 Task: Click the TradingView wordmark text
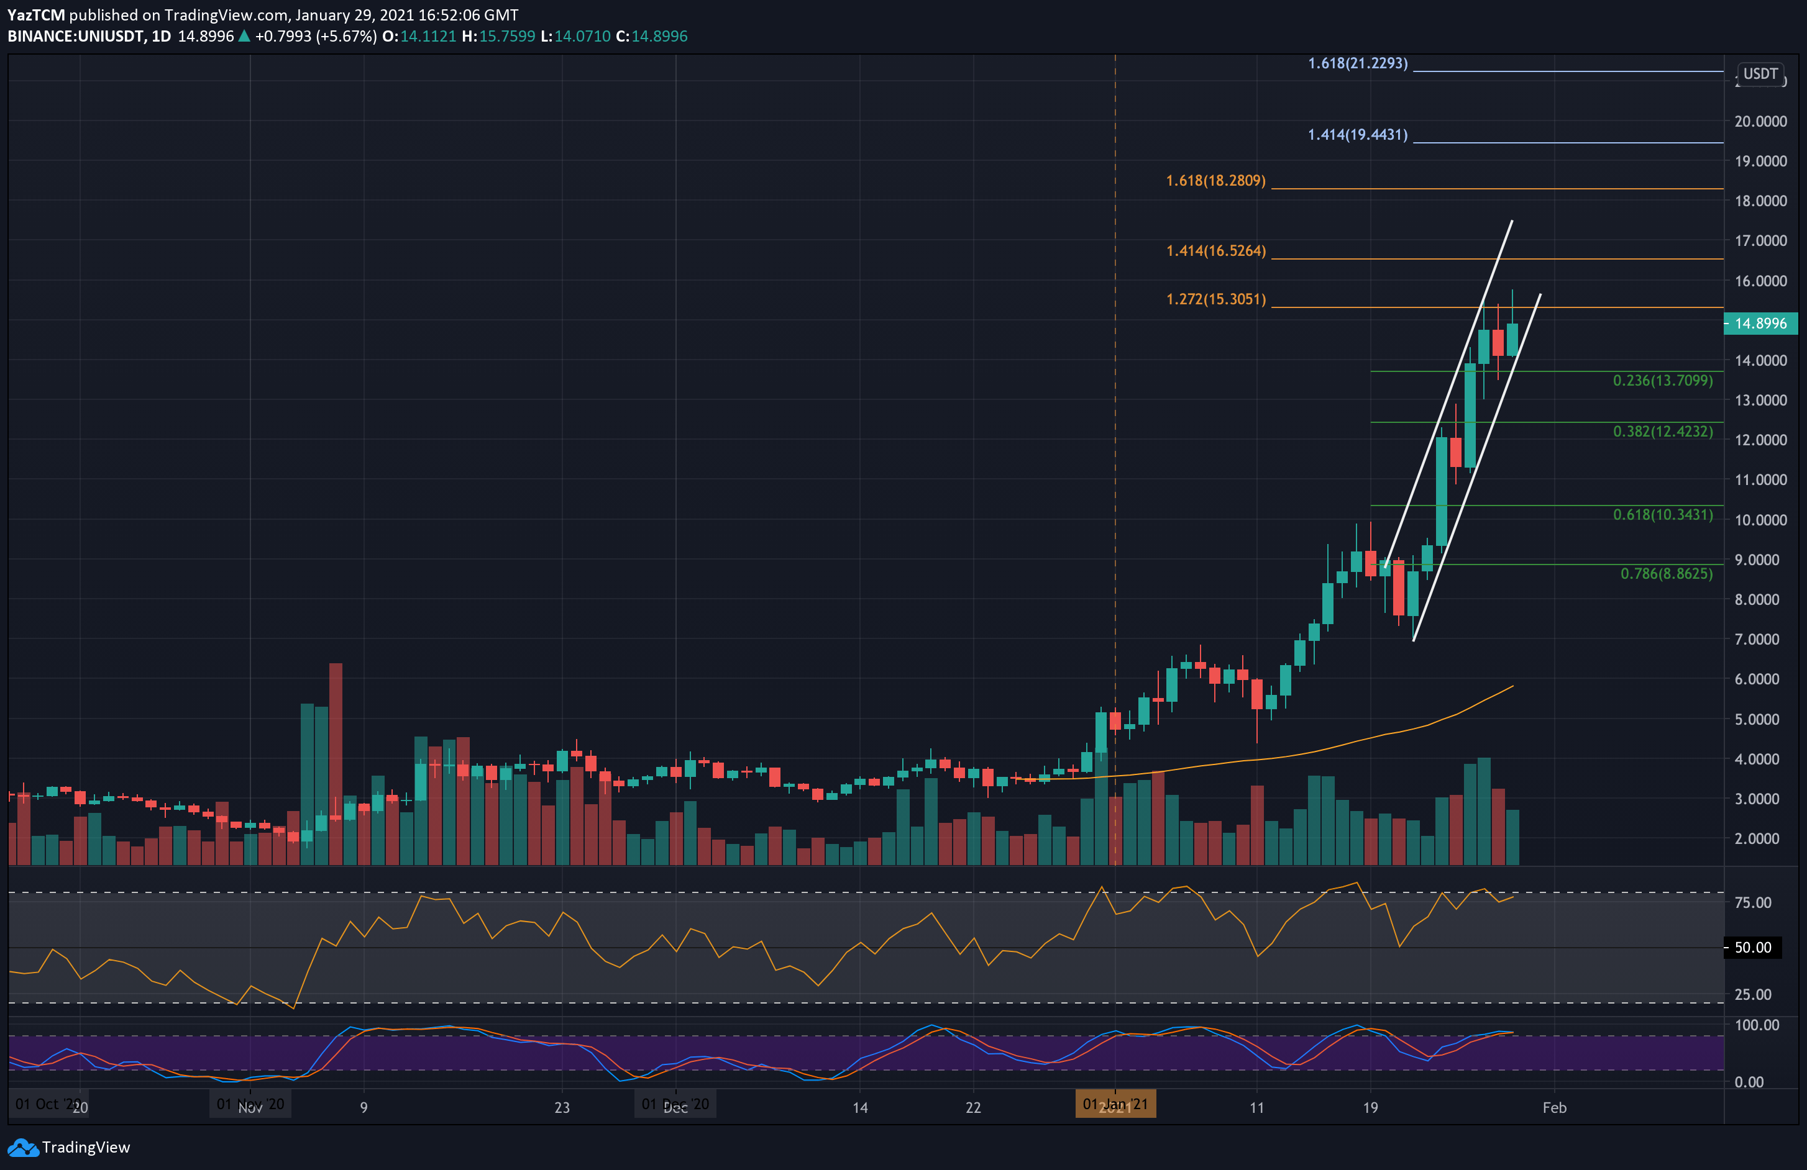click(86, 1147)
